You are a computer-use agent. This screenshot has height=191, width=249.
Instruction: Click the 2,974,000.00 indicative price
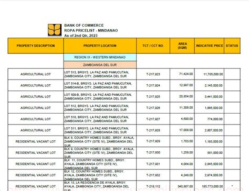[x=214, y=175]
